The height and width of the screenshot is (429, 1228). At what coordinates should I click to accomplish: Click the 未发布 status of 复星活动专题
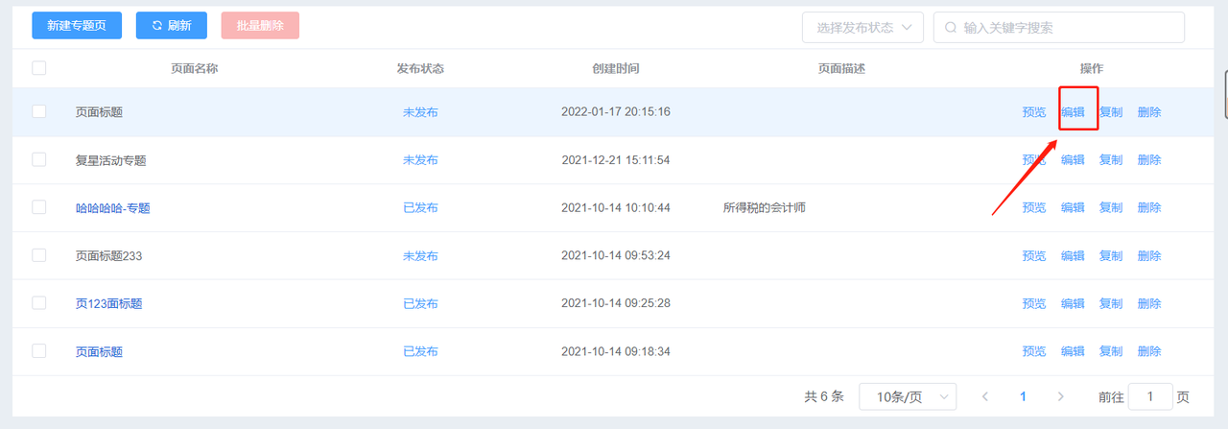[x=420, y=160]
